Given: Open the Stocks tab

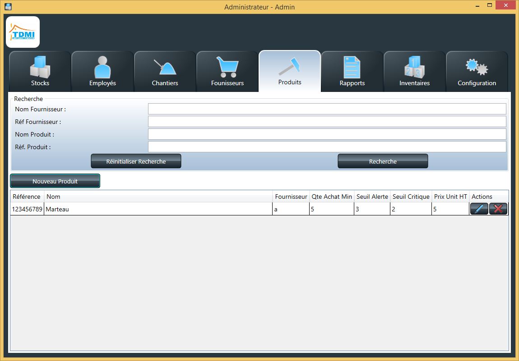Looking at the screenshot, I should (40, 72).
